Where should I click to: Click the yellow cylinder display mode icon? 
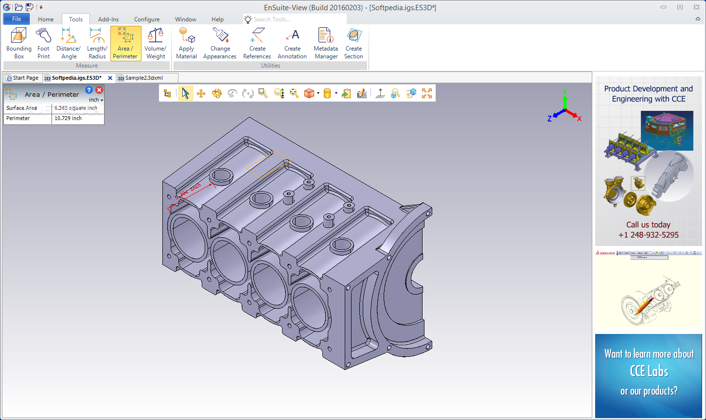click(x=327, y=93)
